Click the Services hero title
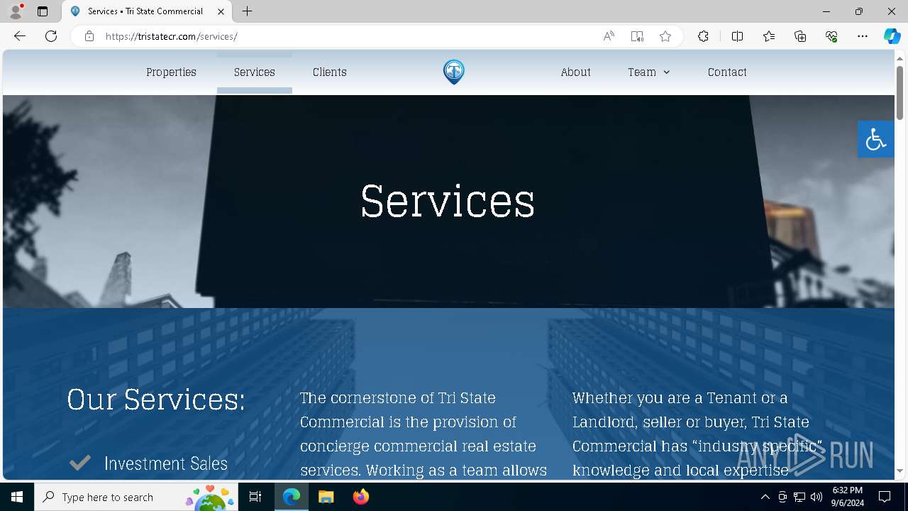908x511 pixels. 448,201
